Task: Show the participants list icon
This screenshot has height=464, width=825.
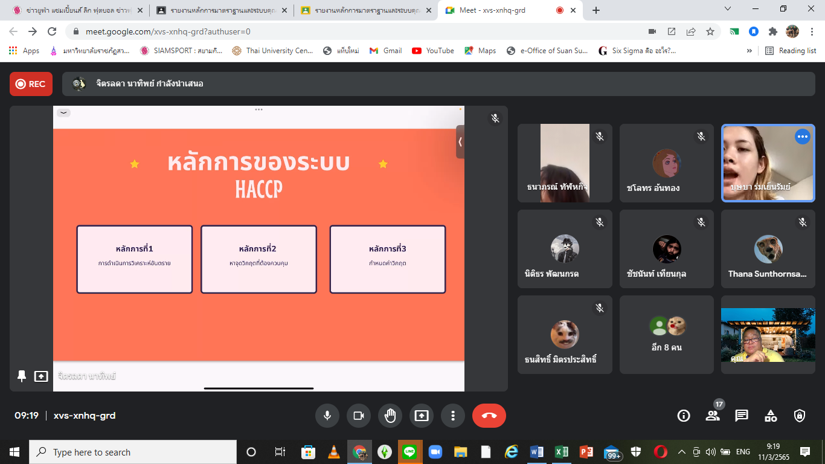Action: point(713,416)
